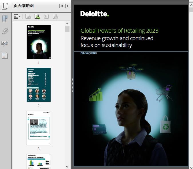Click the page number 1 label

click(39, 63)
